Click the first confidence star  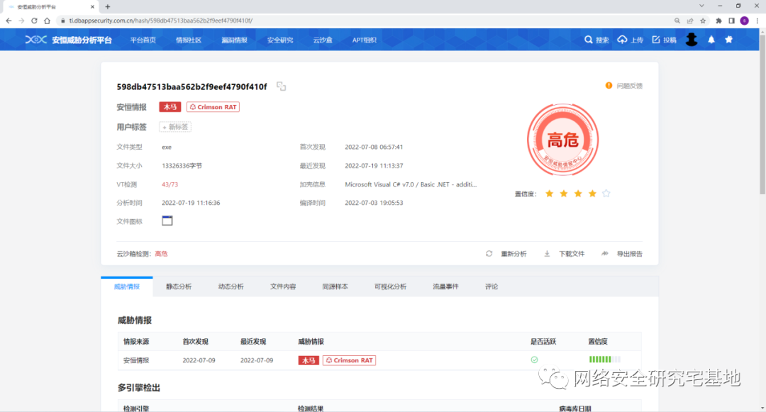tap(549, 194)
